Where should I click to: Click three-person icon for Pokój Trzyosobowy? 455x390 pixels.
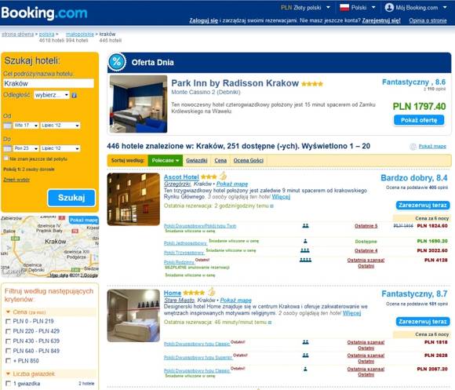(305, 250)
